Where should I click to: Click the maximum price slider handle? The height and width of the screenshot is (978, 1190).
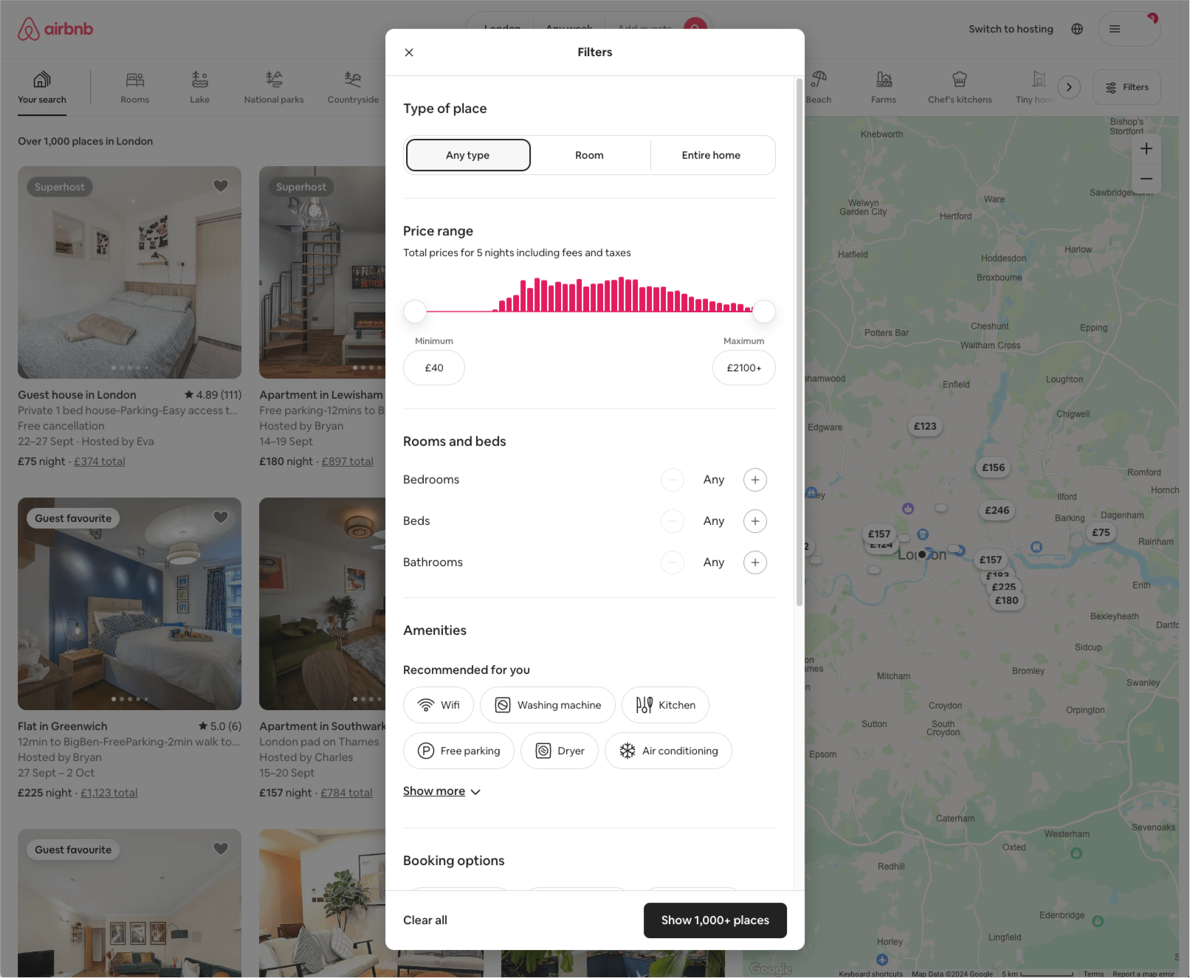tap(764, 311)
